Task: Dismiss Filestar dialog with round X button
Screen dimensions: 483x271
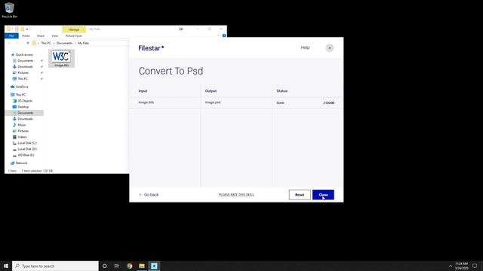Action: pos(330,48)
